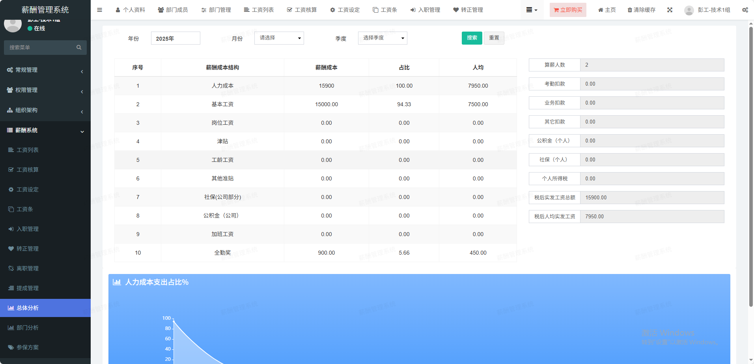The height and width of the screenshot is (364, 754).
Task: Expand the 常规管理 sidebar menu
Action: click(45, 70)
